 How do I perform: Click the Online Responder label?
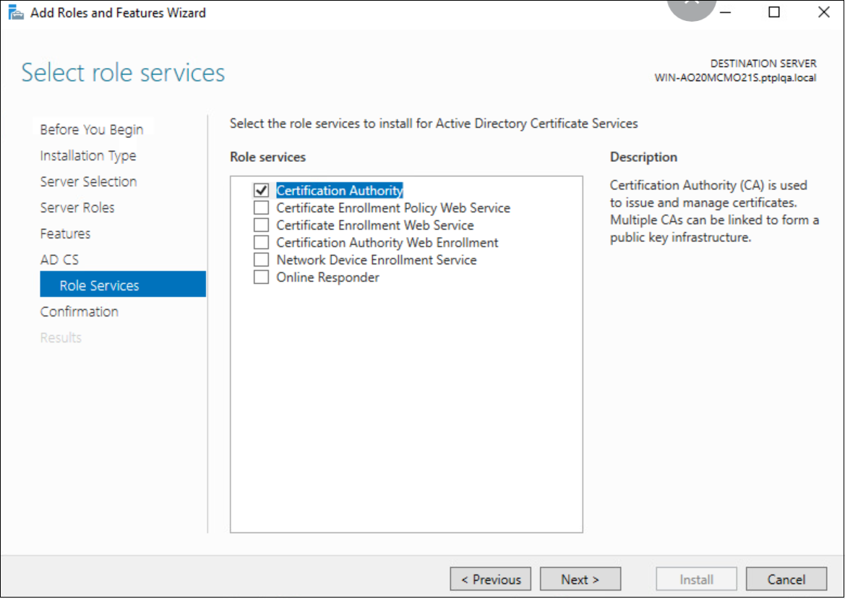[327, 277]
